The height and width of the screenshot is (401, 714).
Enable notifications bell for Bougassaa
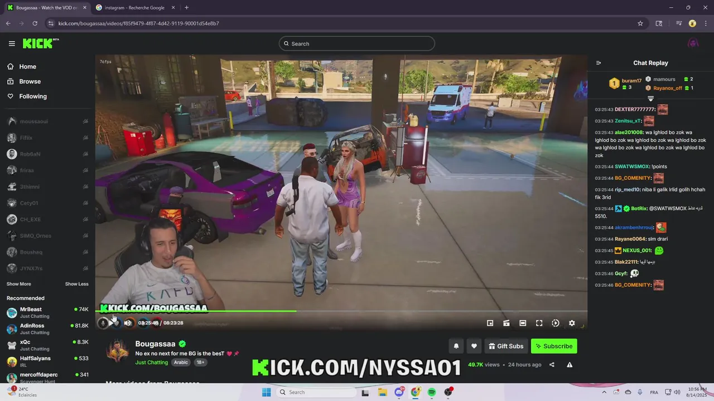click(x=456, y=346)
